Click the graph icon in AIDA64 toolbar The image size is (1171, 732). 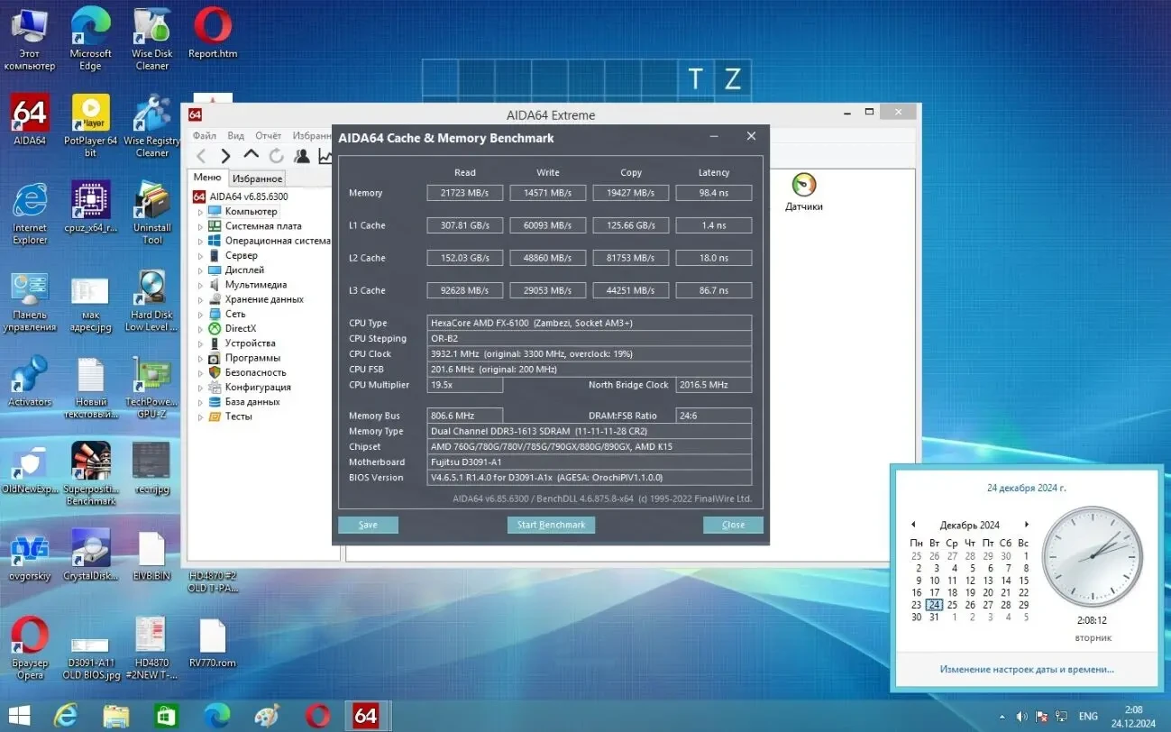click(x=325, y=155)
